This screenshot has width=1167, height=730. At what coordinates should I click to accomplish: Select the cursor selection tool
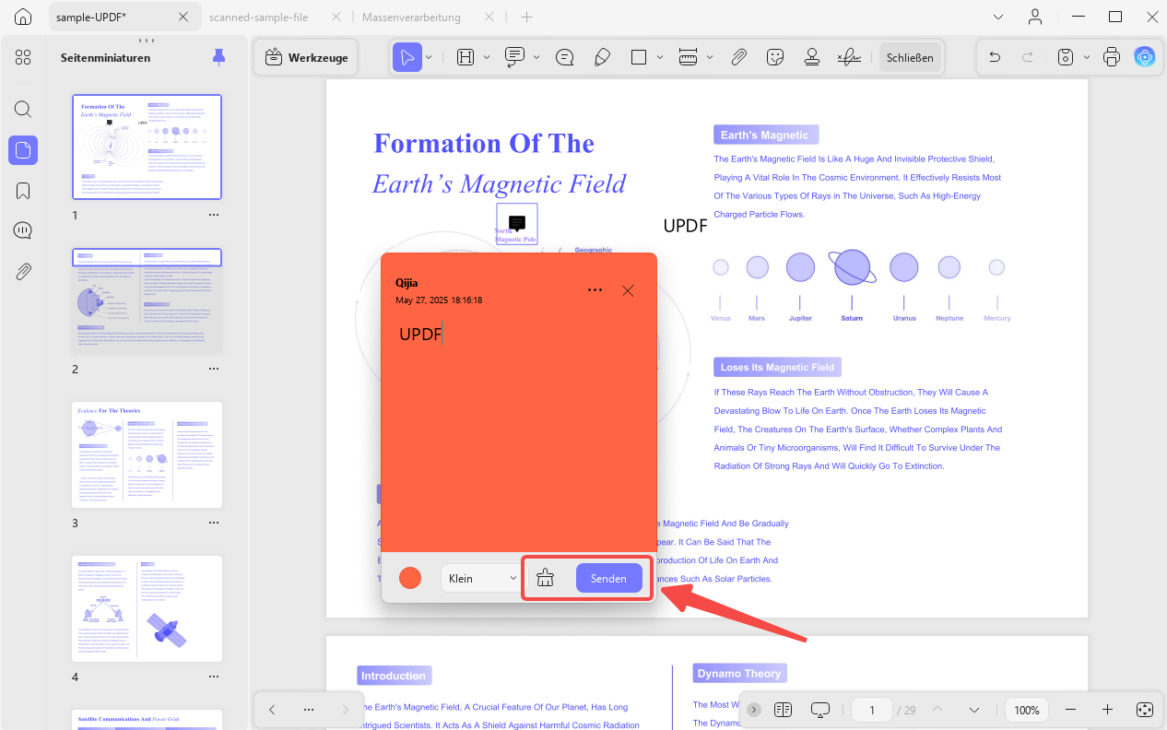[407, 57]
